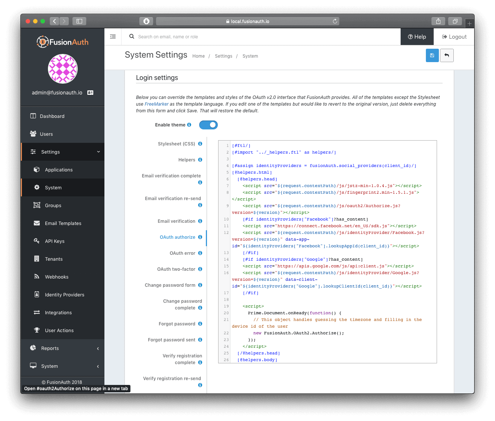This screenshot has height=421, width=495.
Task: Click info icon beside OAuth error
Action: click(x=200, y=253)
